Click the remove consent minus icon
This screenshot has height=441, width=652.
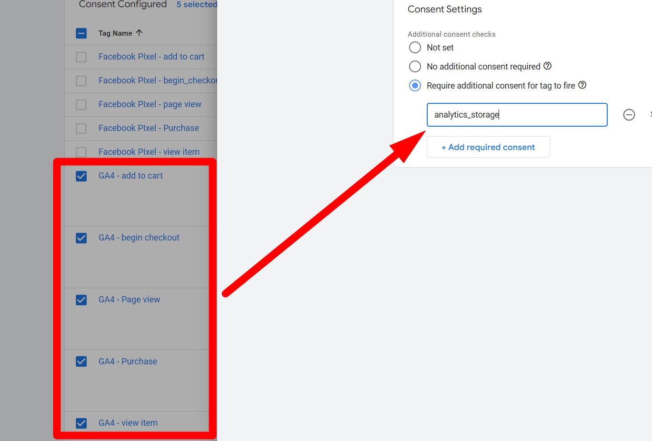click(629, 115)
